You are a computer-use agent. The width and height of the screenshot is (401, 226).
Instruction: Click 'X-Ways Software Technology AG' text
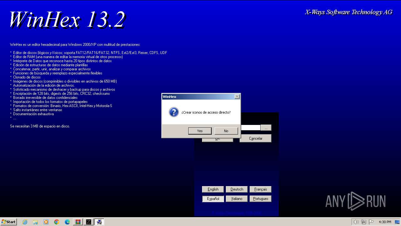pos(349,12)
